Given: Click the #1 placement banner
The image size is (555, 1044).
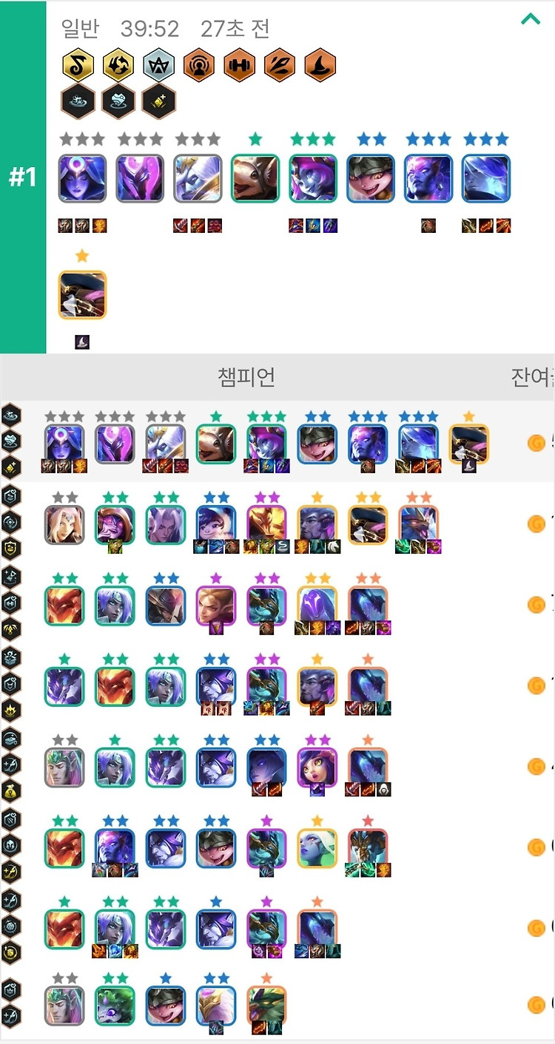Looking at the screenshot, I should tap(23, 177).
